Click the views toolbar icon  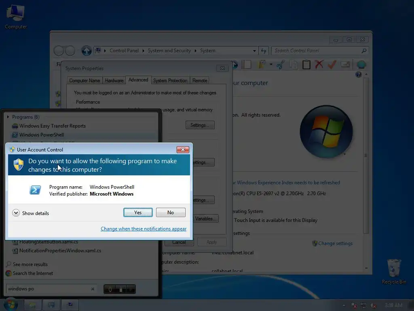point(262,64)
